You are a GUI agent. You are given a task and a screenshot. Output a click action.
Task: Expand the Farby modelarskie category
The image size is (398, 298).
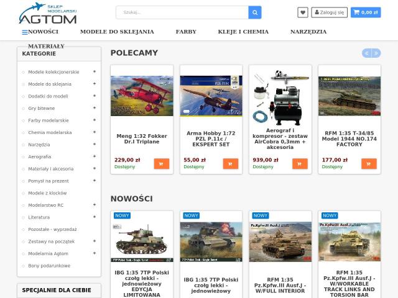click(x=95, y=120)
